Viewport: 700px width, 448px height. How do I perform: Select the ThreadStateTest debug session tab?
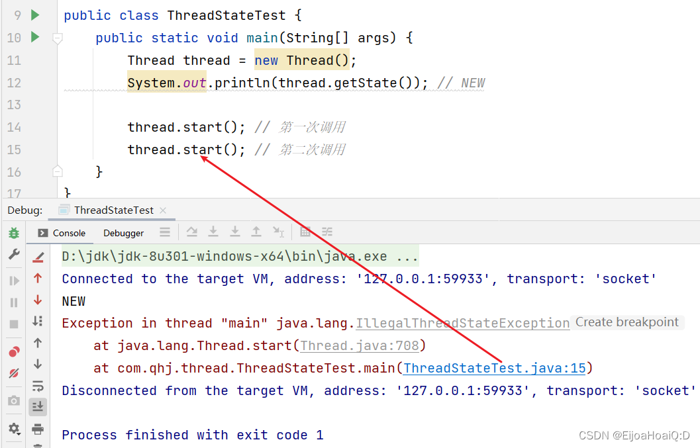pos(113,210)
